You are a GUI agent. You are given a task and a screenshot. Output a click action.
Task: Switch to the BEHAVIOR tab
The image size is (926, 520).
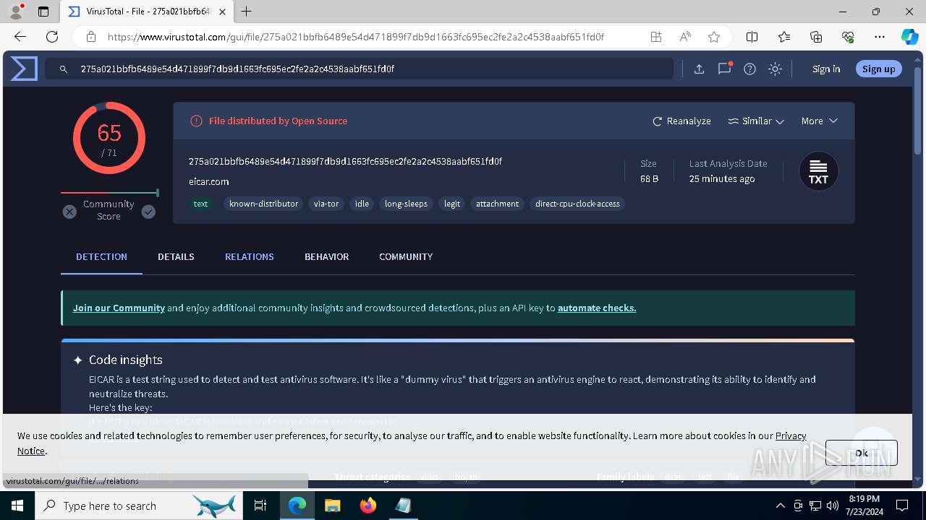click(326, 256)
